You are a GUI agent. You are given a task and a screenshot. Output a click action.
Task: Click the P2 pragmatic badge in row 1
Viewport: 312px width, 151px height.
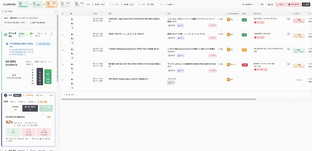(x=230, y=19)
